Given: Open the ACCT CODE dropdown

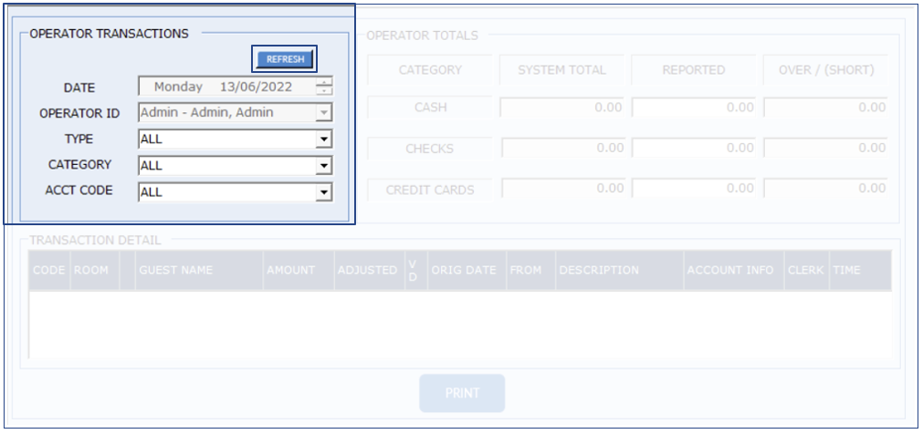Looking at the screenshot, I should tap(322, 192).
